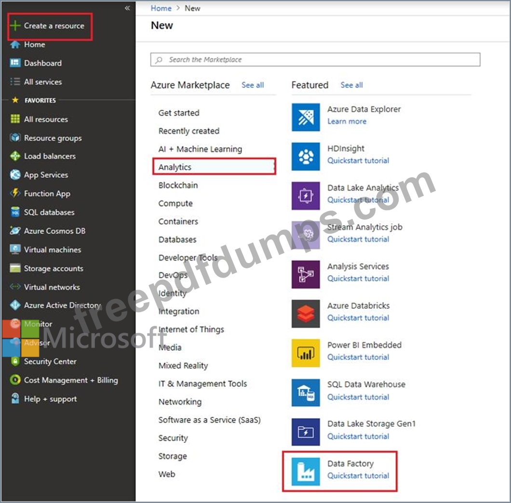Click the Home breadcrumb link
511x503 pixels.
[161, 8]
